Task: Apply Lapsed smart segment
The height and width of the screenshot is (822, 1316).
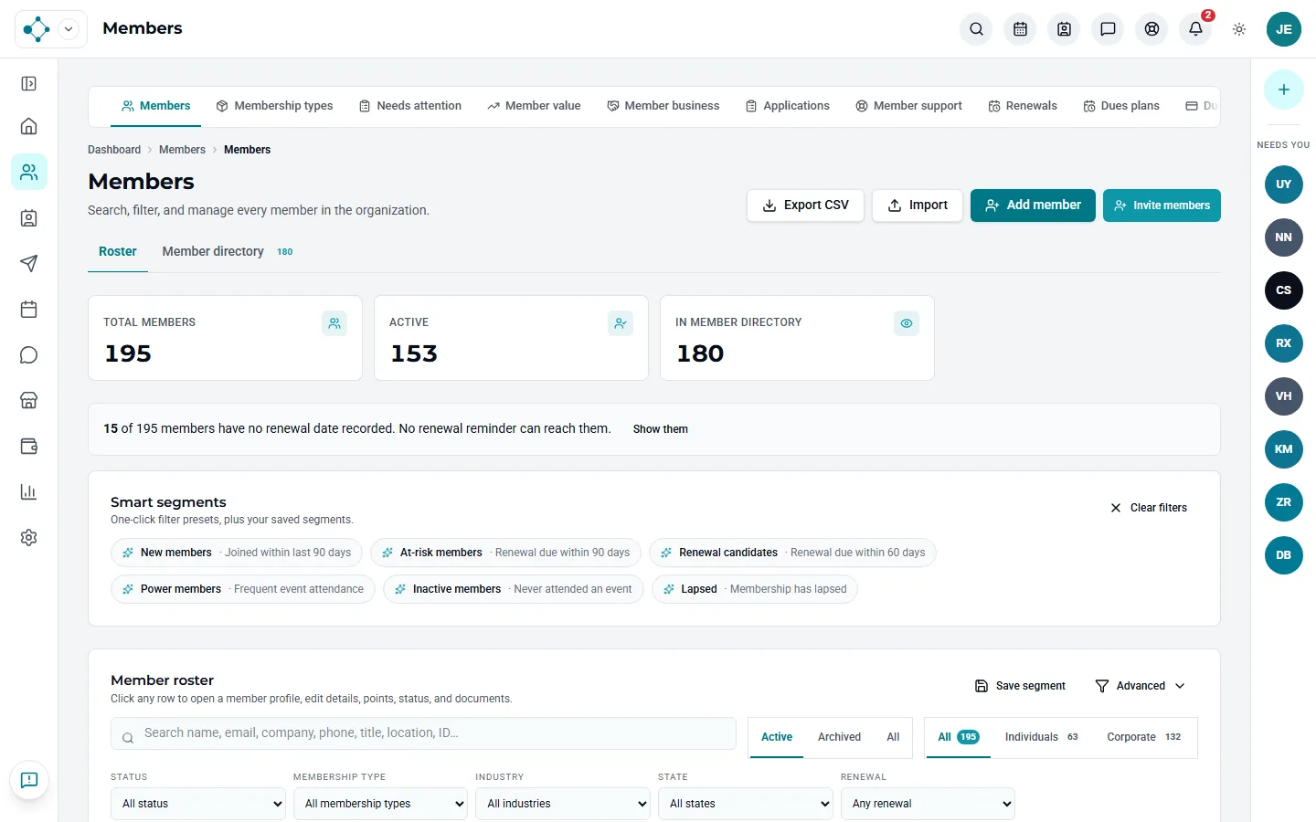Action: (755, 589)
